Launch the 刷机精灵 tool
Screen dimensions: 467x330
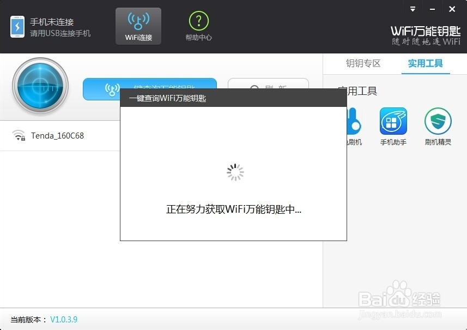click(438, 127)
